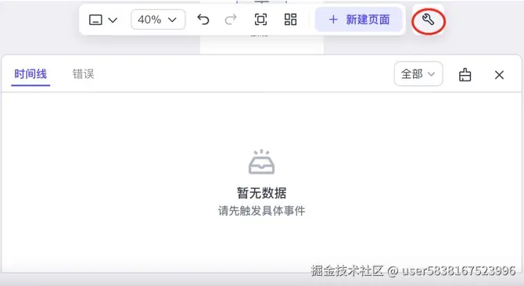Click the 新建页面 button
The height and width of the screenshot is (286, 524).
tap(358, 20)
